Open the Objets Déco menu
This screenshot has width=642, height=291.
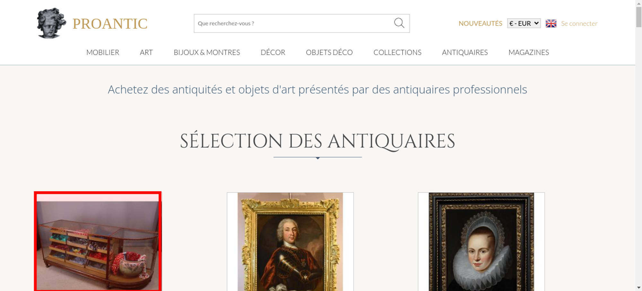coord(329,52)
